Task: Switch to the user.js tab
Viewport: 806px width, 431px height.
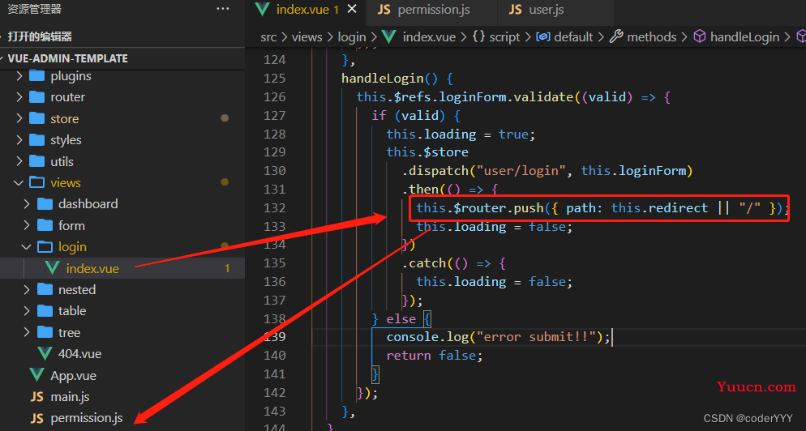Action: click(537, 10)
